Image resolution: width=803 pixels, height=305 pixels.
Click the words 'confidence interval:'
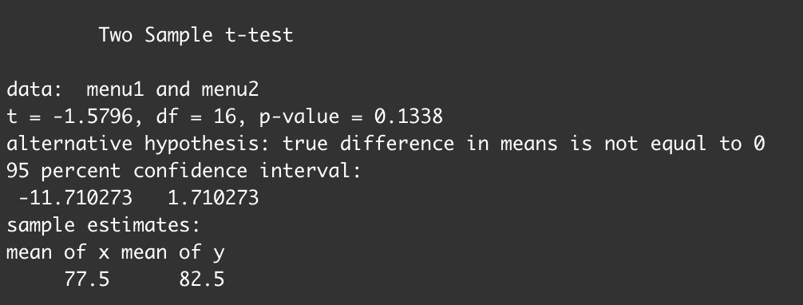(247, 171)
